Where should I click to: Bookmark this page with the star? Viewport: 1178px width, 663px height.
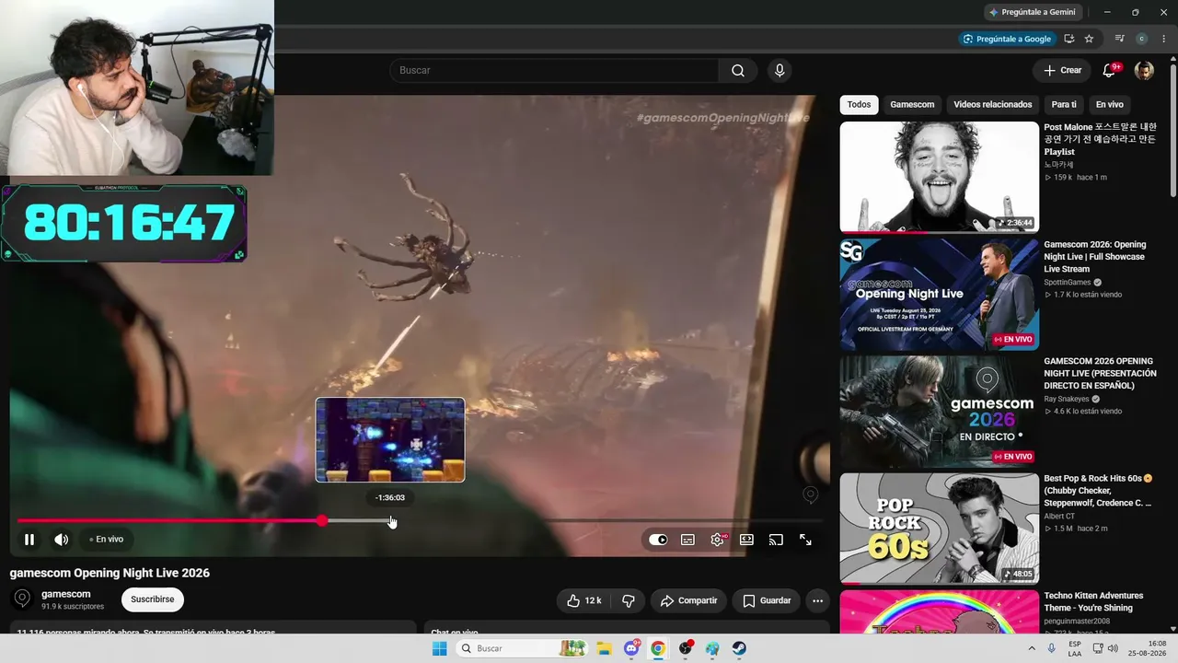pos(1089,39)
